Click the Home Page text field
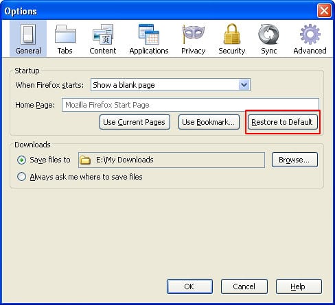Viewport: 335px width, 305px height. click(190, 105)
